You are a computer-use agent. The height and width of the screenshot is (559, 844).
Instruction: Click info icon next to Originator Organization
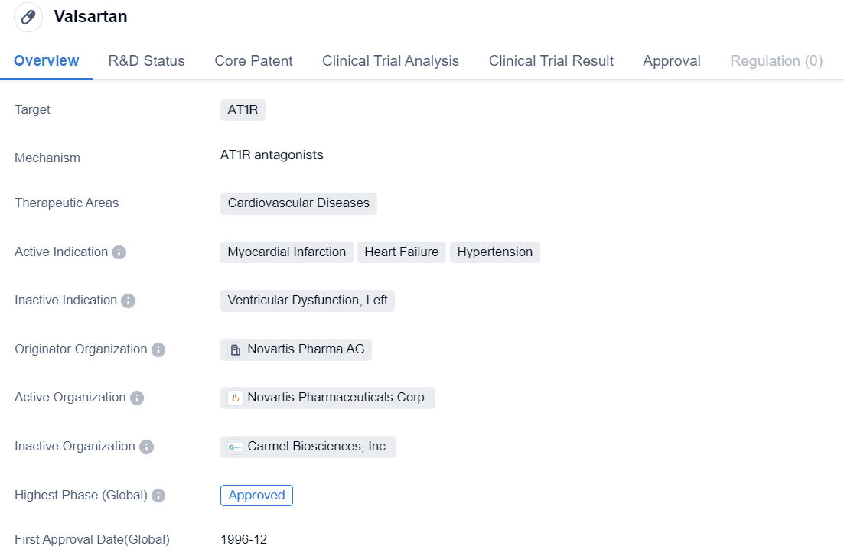(x=158, y=349)
